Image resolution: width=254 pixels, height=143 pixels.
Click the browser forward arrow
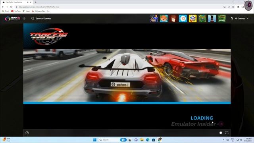pyautogui.click(x=7, y=7)
